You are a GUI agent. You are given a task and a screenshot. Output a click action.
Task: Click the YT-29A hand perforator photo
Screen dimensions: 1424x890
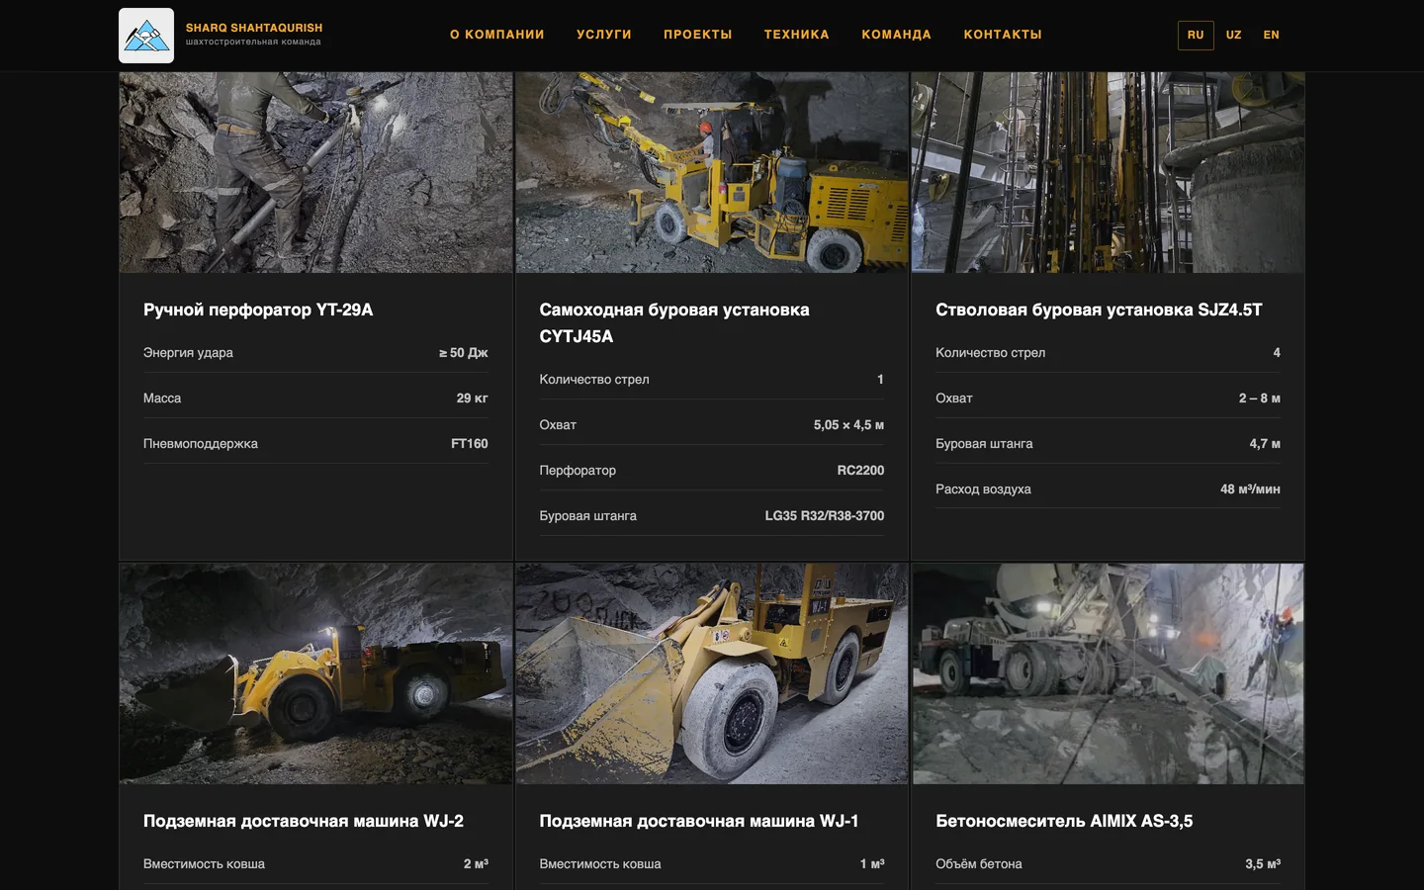click(316, 172)
